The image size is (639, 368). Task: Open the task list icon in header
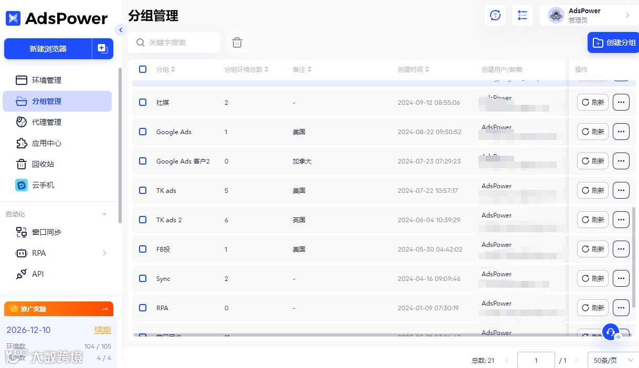523,15
